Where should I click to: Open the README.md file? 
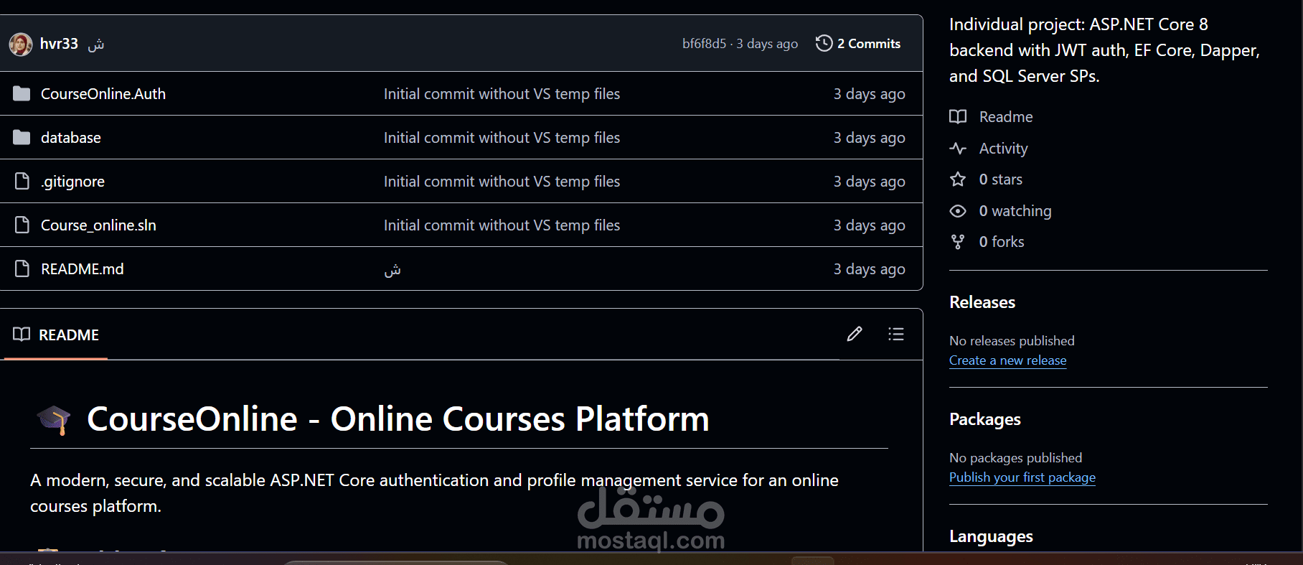point(83,269)
